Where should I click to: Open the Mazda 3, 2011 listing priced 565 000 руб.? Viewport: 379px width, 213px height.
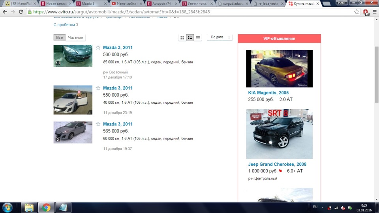pyautogui.click(x=118, y=124)
